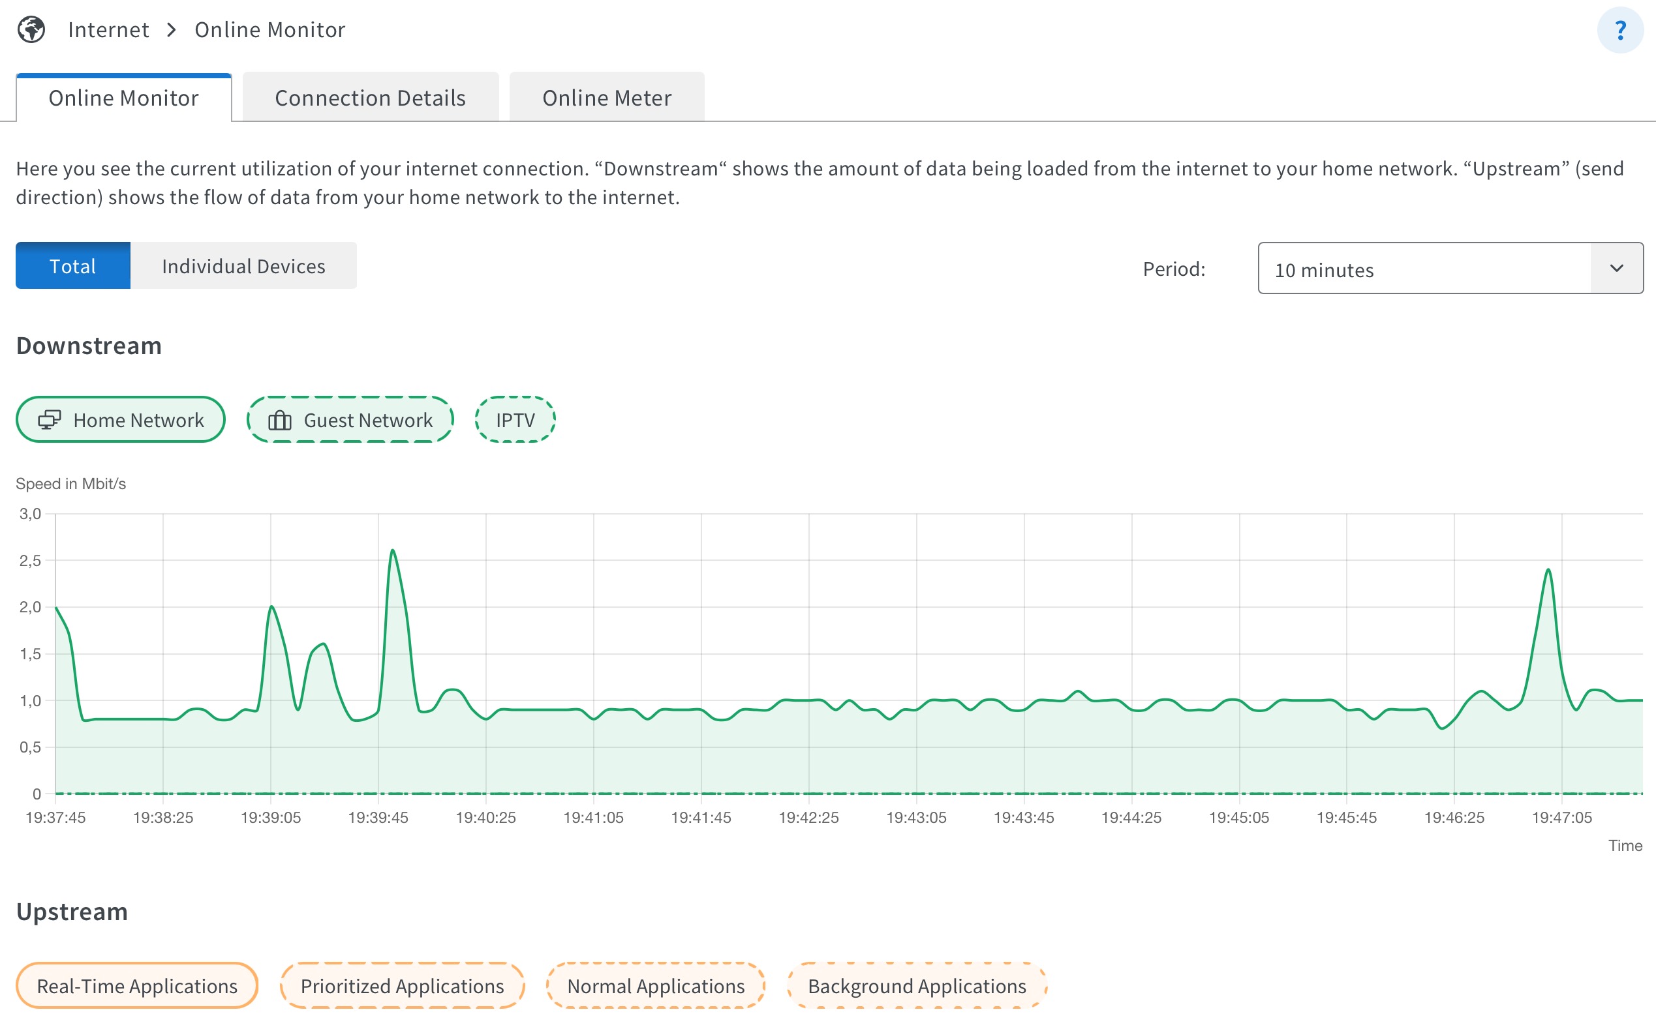The image size is (1656, 1029).
Task: Open the Period dropdown showing 10 minutes
Action: tap(1423, 269)
